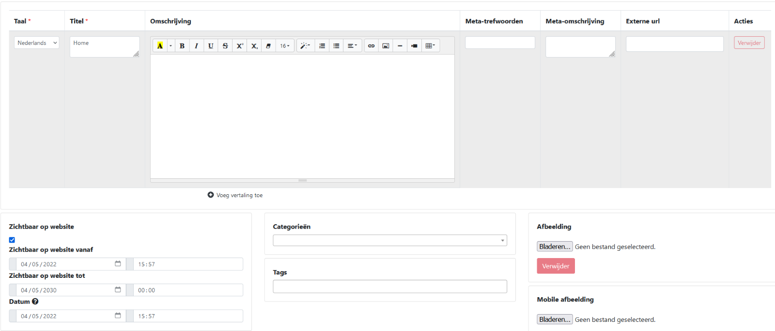Toggle bold formatting in the editor
Image resolution: width=775 pixels, height=331 pixels.
pyautogui.click(x=182, y=46)
